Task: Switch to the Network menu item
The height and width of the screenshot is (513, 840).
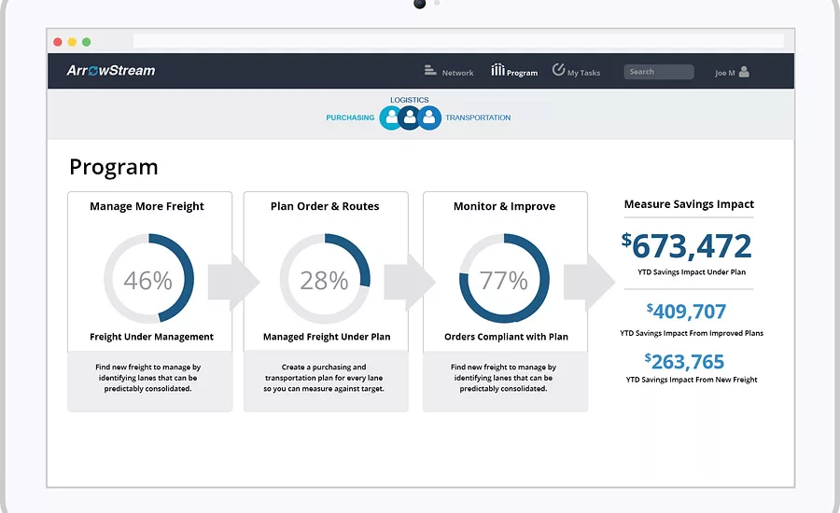Action: tap(457, 73)
